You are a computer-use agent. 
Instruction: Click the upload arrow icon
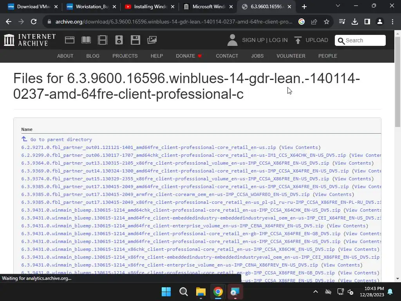pyautogui.click(x=298, y=40)
